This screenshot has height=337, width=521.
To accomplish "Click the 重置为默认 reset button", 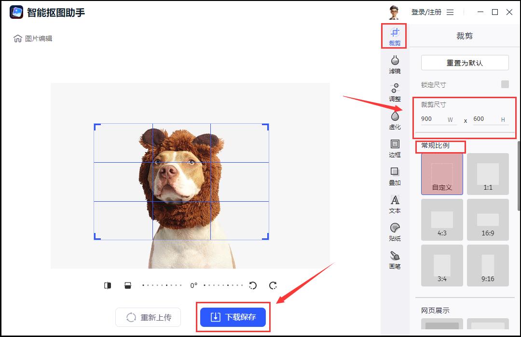I will click(x=465, y=63).
